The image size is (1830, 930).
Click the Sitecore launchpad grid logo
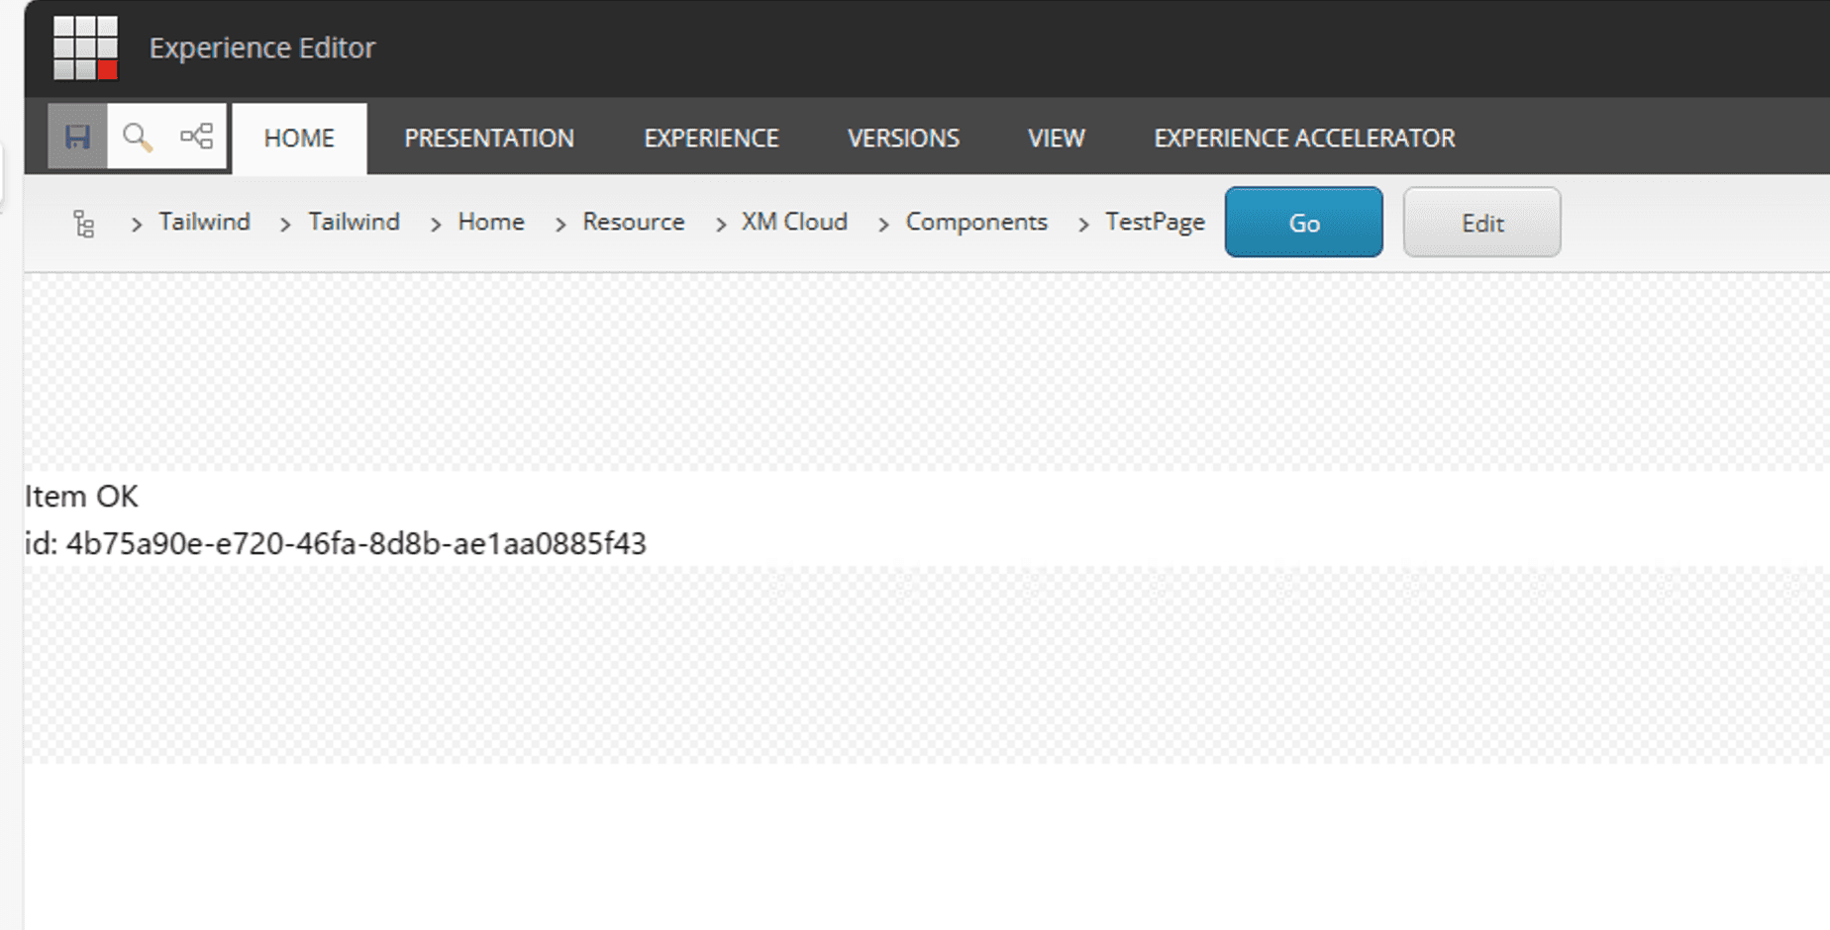[x=85, y=47]
